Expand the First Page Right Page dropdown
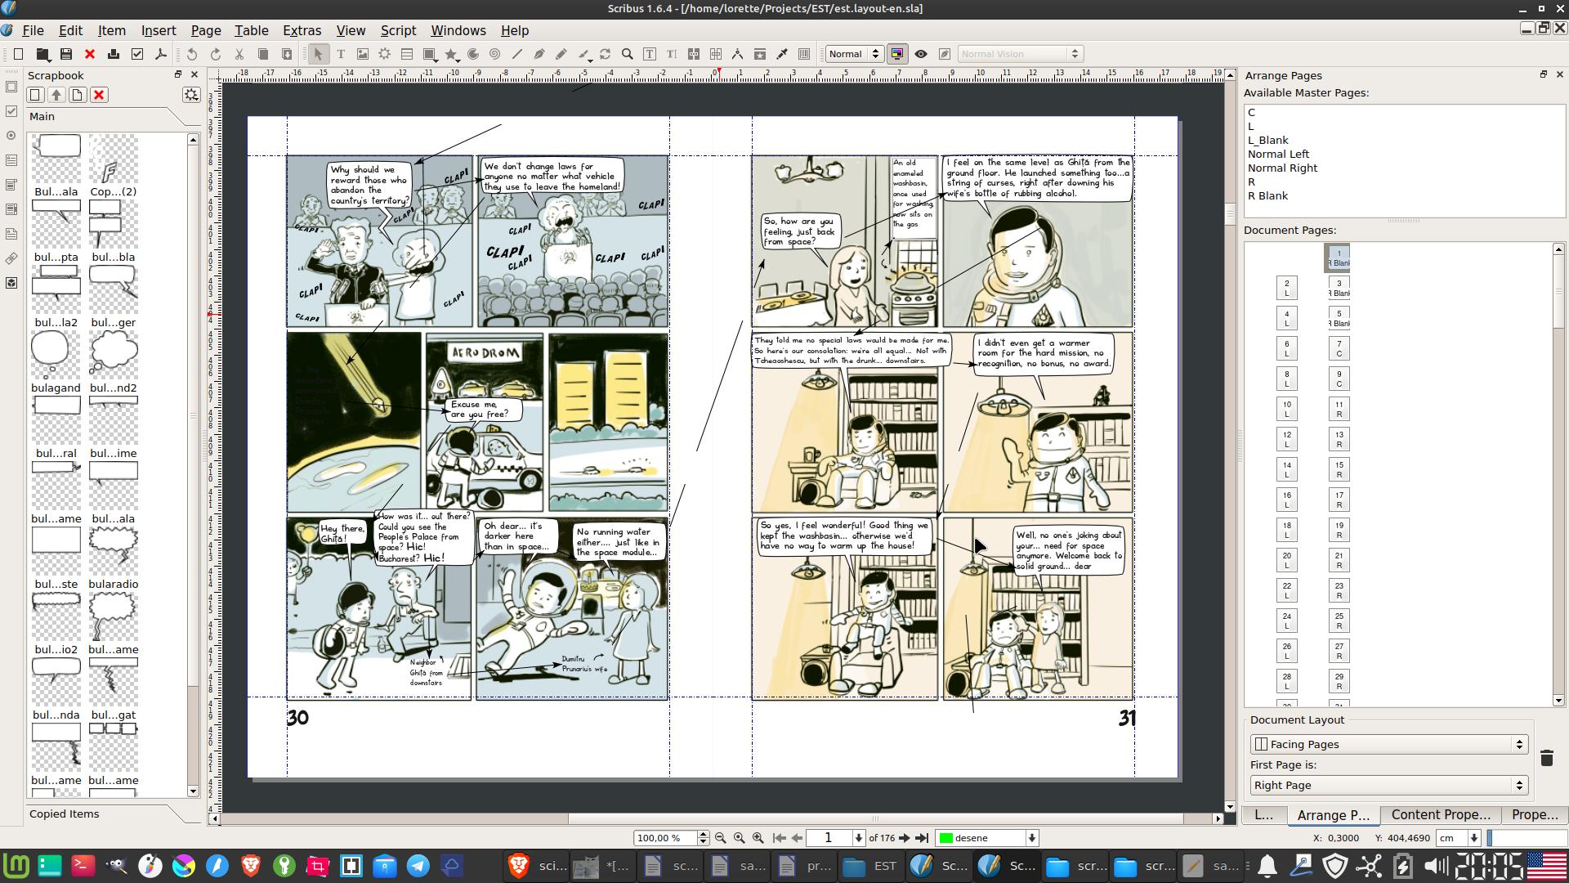 coord(1388,785)
